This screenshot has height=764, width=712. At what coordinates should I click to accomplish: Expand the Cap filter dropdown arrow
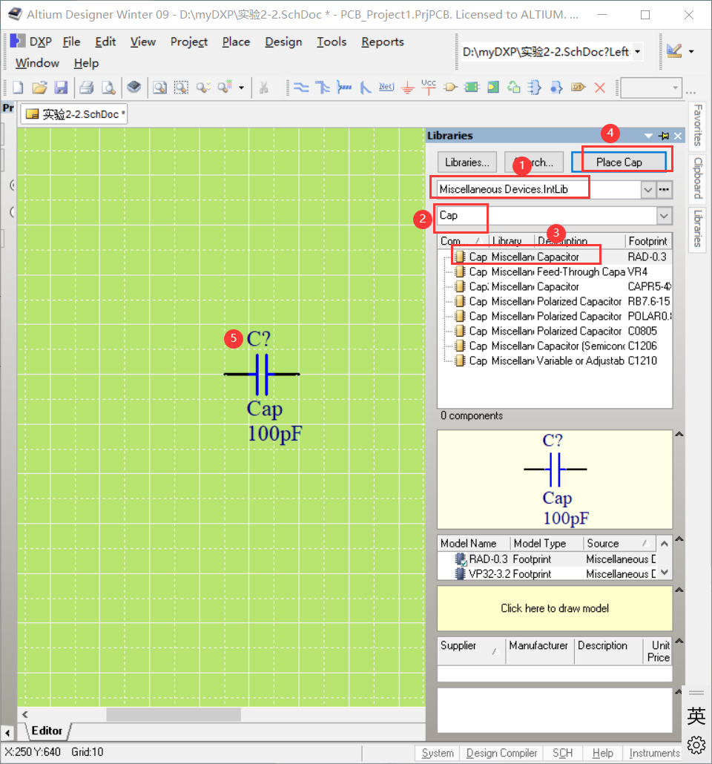(x=664, y=215)
